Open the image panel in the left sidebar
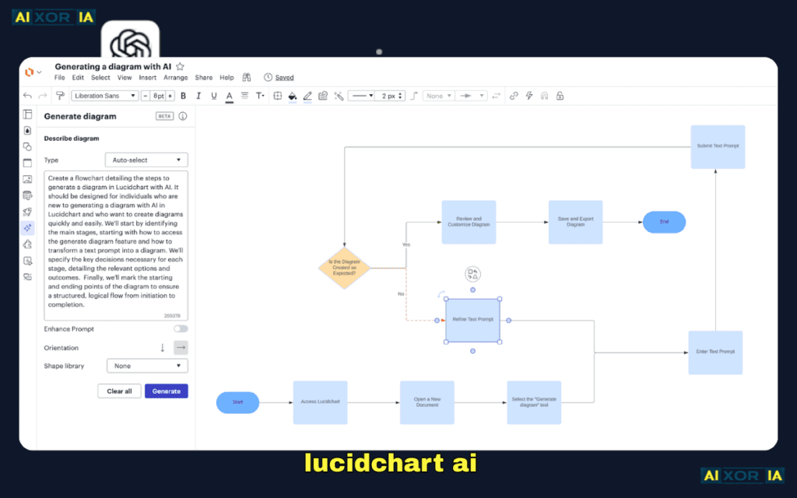The height and width of the screenshot is (498, 797). pyautogui.click(x=27, y=178)
